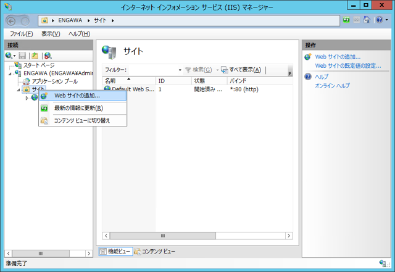Click the サイト folder icon in the tree

click(27, 89)
